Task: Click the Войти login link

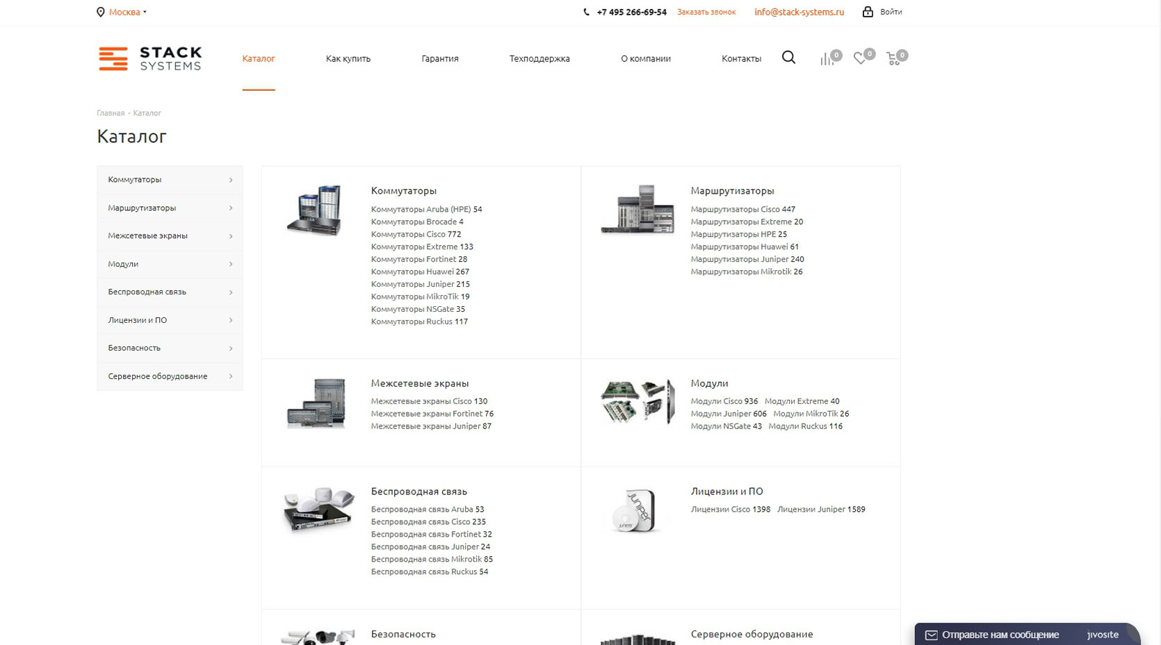Action: click(x=891, y=12)
